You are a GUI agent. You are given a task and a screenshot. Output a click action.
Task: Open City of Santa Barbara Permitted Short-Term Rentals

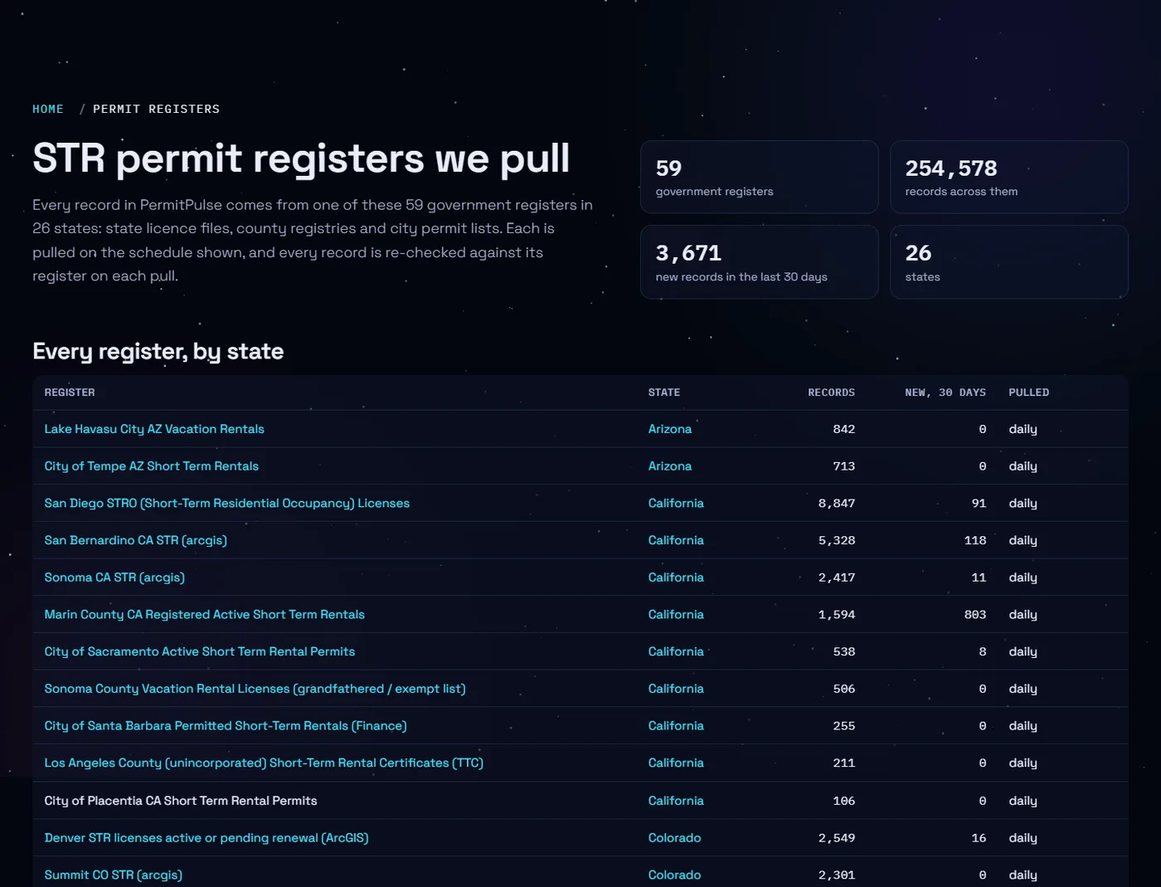226,726
